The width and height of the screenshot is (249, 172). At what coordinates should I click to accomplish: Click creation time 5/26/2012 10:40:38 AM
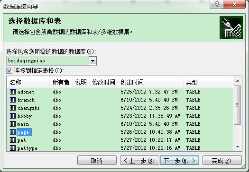click(x=150, y=132)
